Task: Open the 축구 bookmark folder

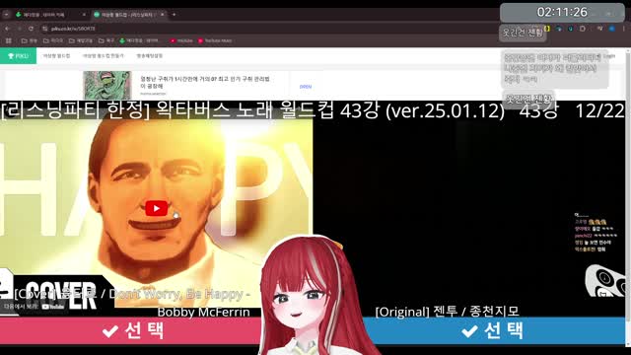Action: [106, 40]
